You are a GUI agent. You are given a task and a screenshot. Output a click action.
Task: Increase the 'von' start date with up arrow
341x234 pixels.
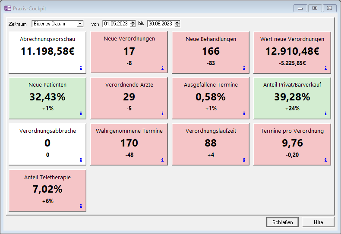pos(133,22)
